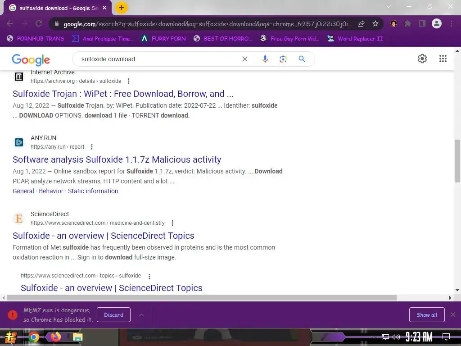The height and width of the screenshot is (346, 461).
Task: Open the notification center icon
Action: coord(446,337)
